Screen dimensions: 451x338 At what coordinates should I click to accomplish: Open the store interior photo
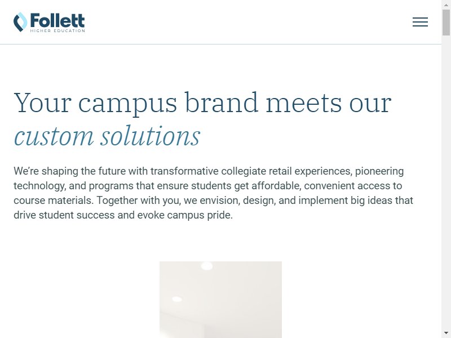(220, 300)
